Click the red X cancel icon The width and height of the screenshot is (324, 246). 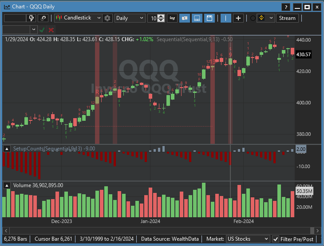51,30
